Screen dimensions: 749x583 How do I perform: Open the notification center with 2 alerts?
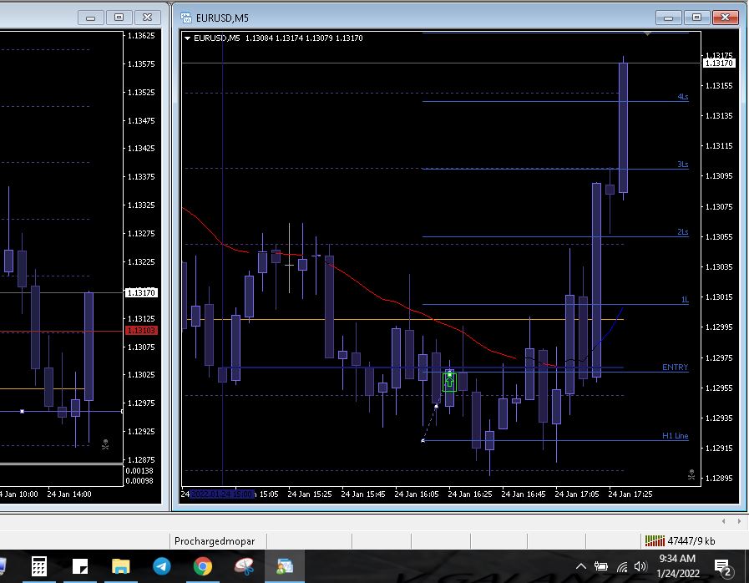point(723,568)
